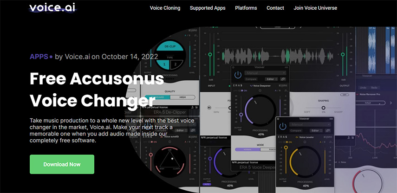
Task: Click the yellow Voice Leveler output slider handle
Action: [x=286, y=147]
